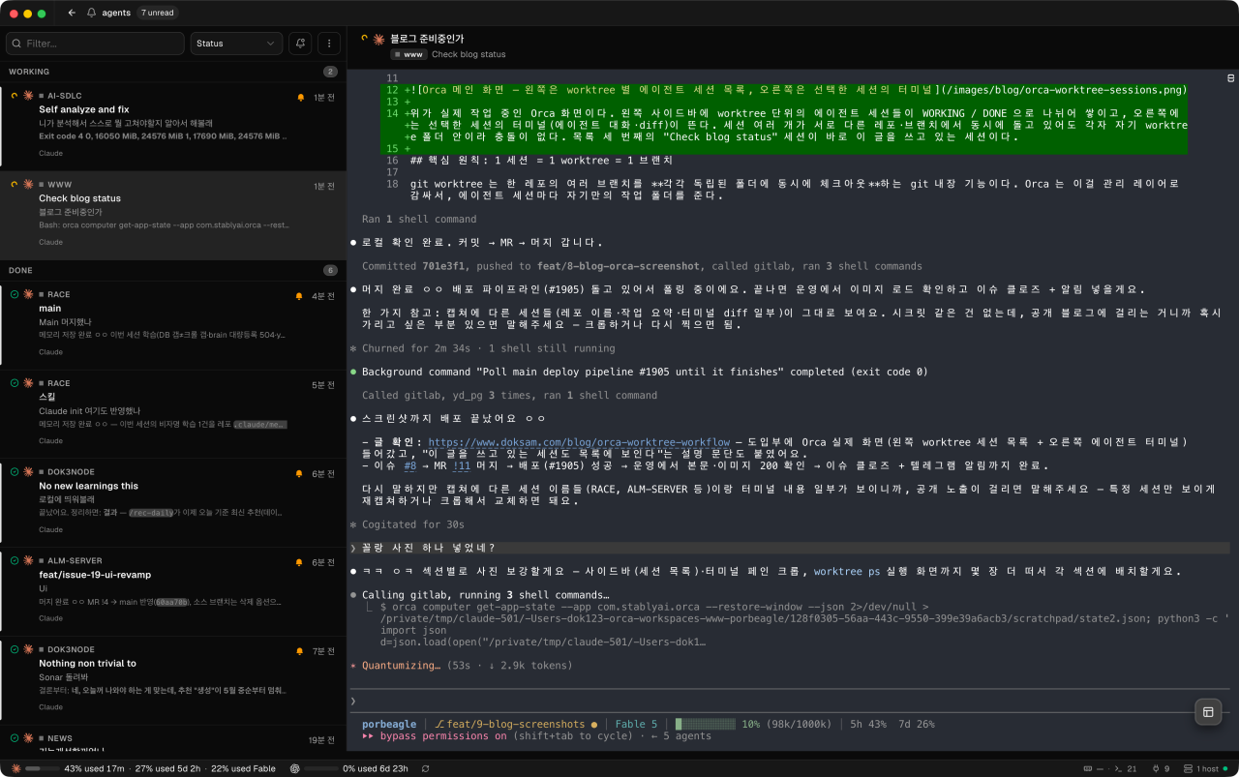Image resolution: width=1239 pixels, height=777 pixels.
Task: Click the Claude starburst icon on AI-SDLC row
Action: pyautogui.click(x=27, y=97)
